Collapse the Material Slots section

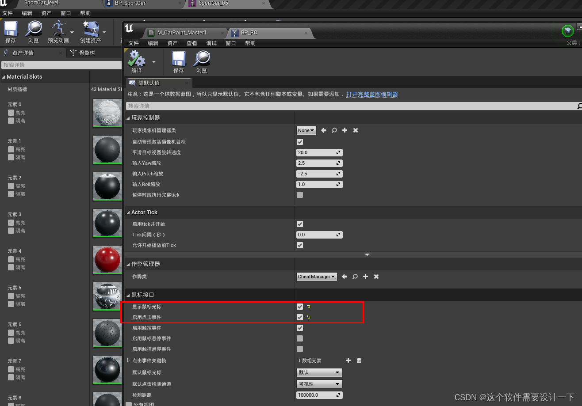(4, 77)
